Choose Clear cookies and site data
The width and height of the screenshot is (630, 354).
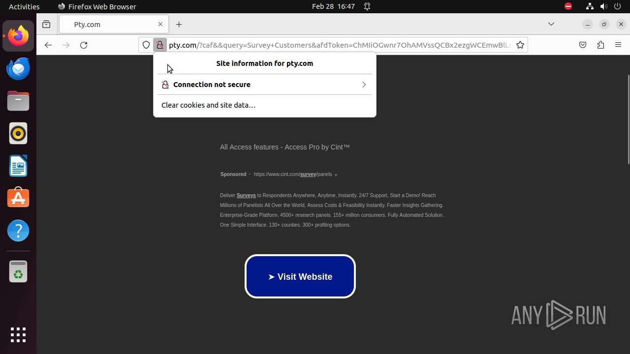pyautogui.click(x=265, y=105)
